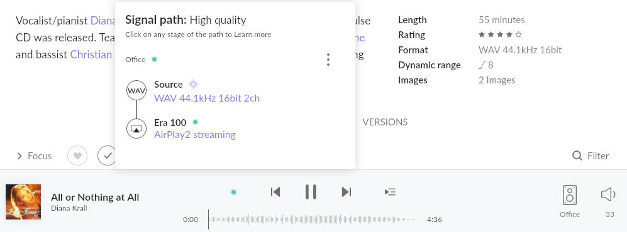Switch to the VERSIONS tab

385,122
